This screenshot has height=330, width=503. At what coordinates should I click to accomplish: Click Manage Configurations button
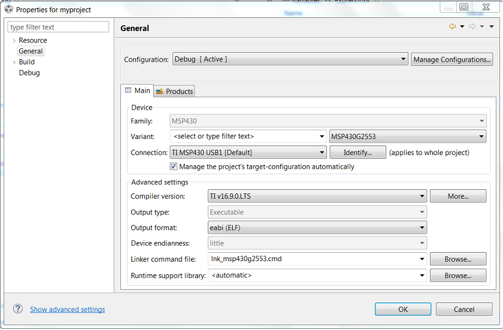[452, 59]
